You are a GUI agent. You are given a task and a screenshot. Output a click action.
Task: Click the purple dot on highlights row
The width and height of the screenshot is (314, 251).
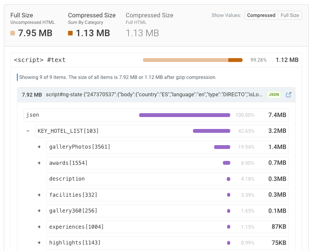pyautogui.click(x=228, y=243)
